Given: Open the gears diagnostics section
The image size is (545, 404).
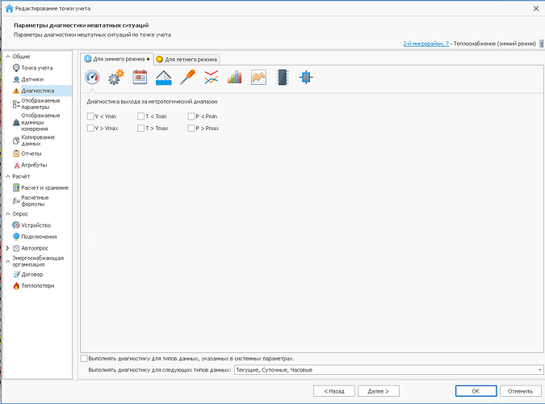Looking at the screenshot, I should 115,78.
